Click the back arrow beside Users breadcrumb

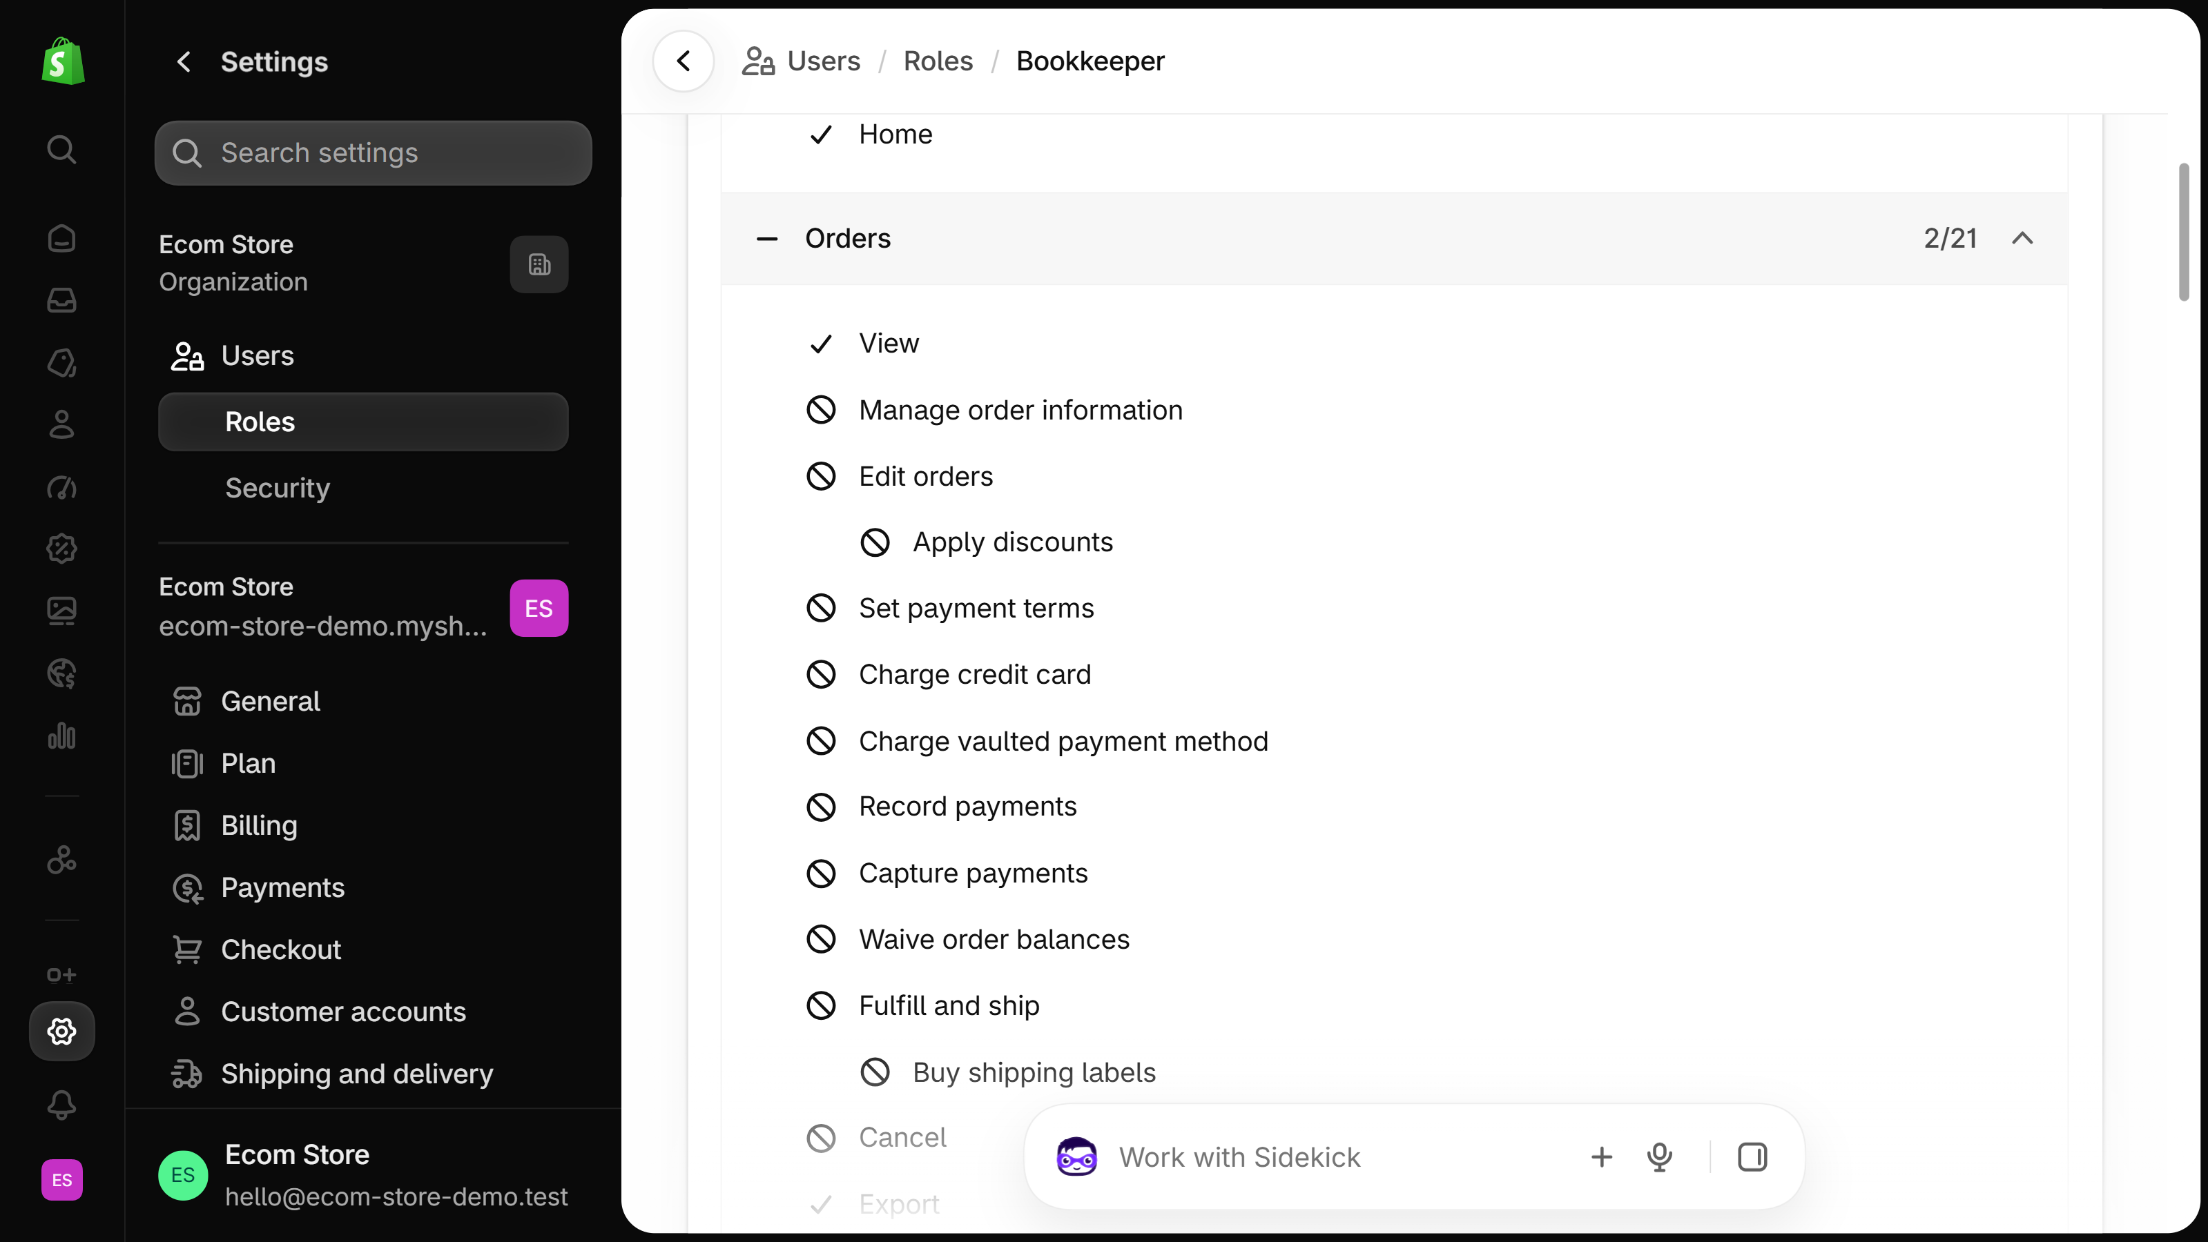point(683,61)
